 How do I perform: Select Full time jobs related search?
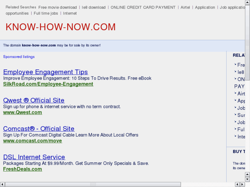tap(46, 13)
